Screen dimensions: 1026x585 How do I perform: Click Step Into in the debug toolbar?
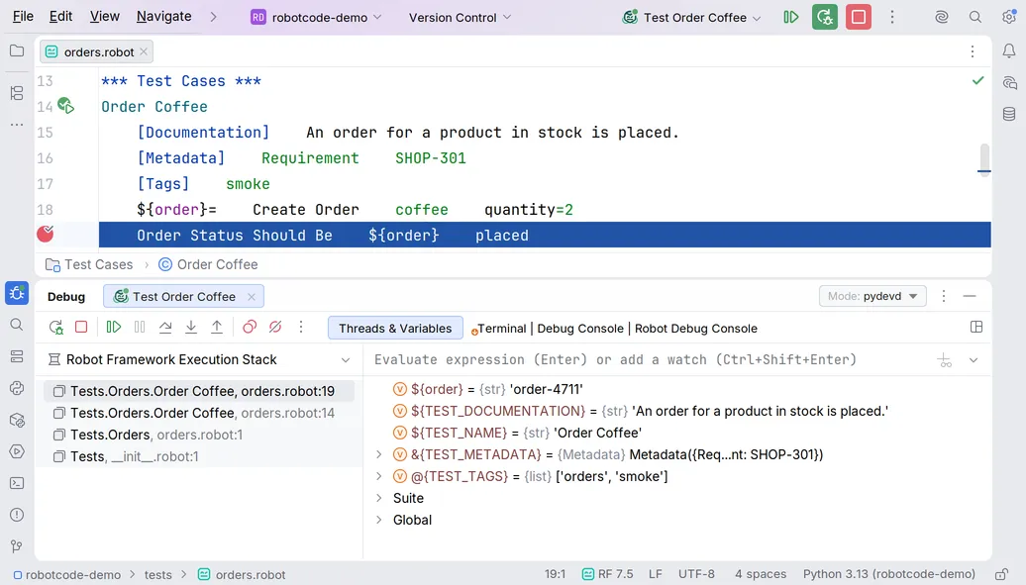(191, 328)
